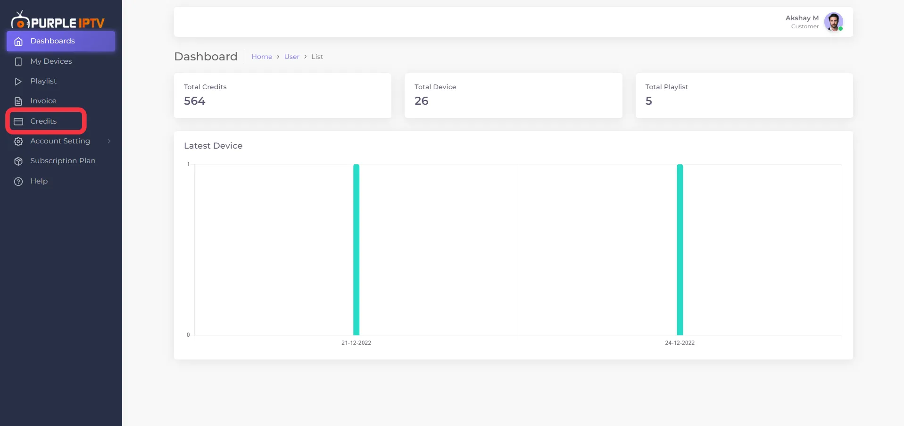Open Account Setting menu entry
The image size is (904, 426).
point(61,141)
